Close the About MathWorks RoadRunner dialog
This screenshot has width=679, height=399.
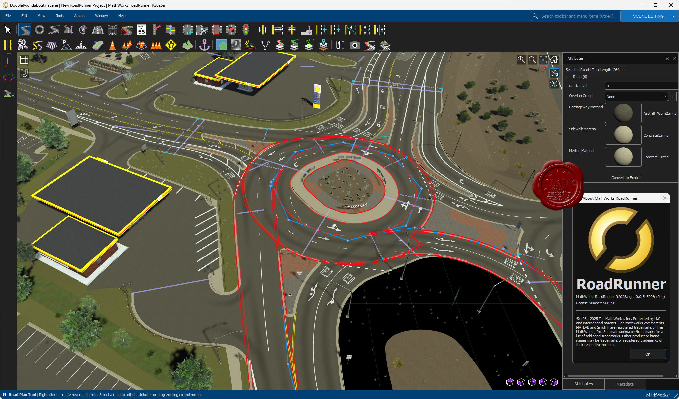click(665, 198)
